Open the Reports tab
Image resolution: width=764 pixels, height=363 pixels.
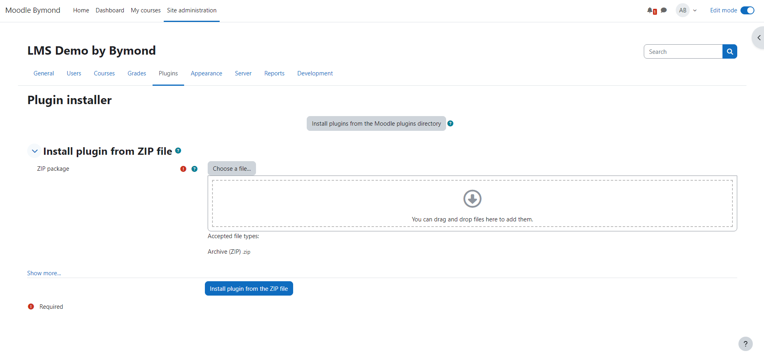pyautogui.click(x=274, y=73)
